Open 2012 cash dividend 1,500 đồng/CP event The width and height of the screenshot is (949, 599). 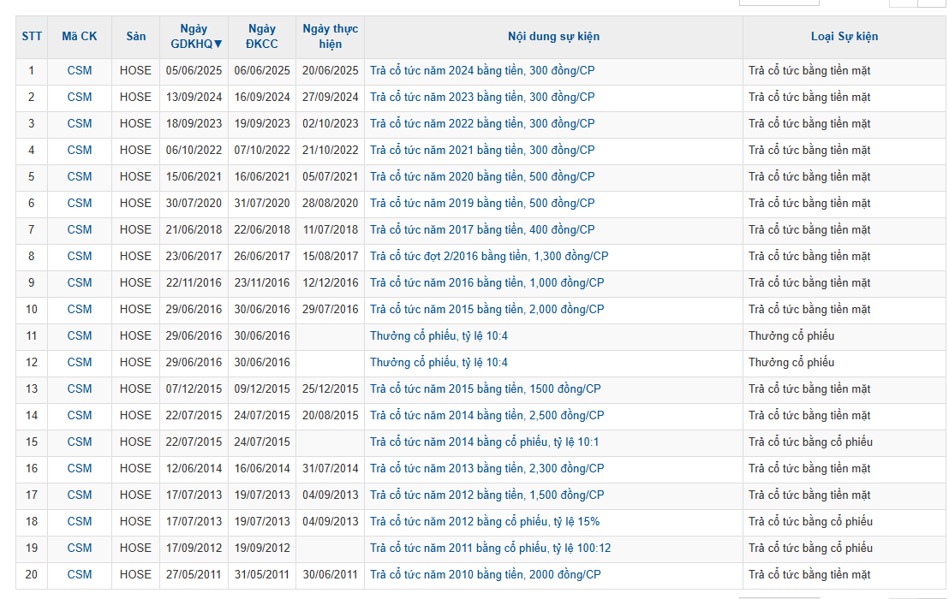pyautogui.click(x=487, y=495)
